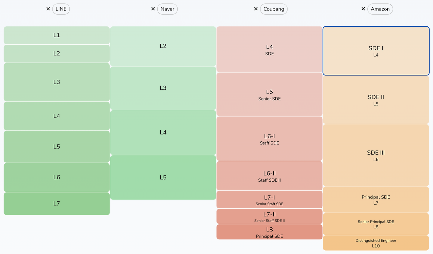Screen dimensions: 433x254
Task: Select the Amazon company chip
Action: [x=380, y=9]
